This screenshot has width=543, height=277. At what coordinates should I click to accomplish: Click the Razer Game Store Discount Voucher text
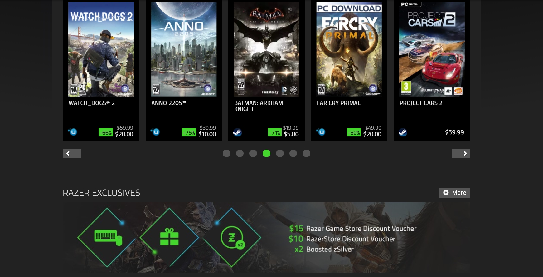click(x=361, y=229)
